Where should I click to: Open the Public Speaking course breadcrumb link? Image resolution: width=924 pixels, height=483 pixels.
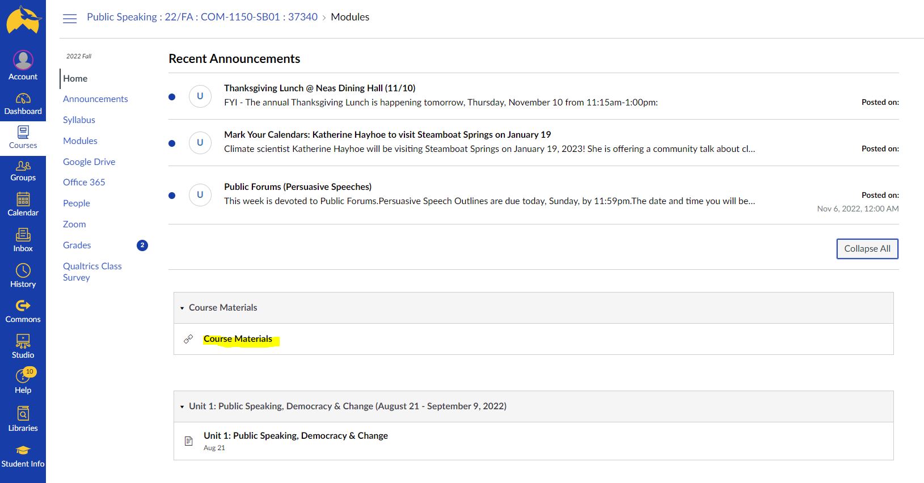(202, 17)
